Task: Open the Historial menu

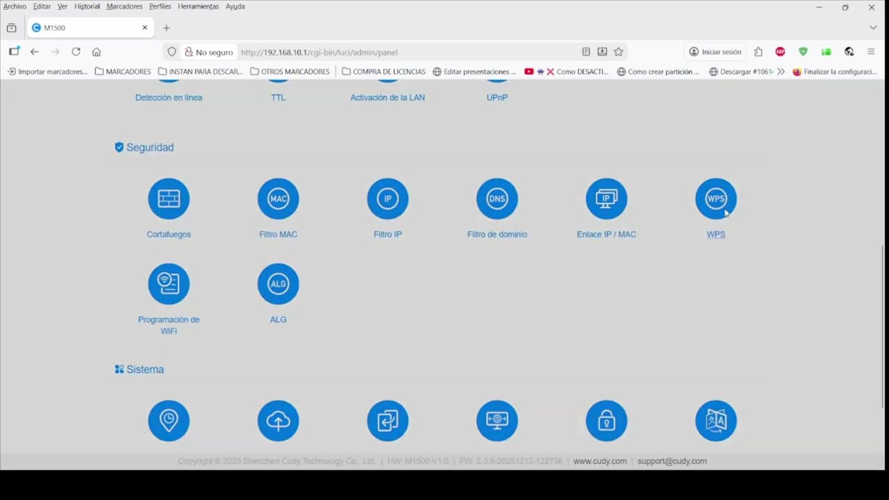Action: tap(87, 6)
